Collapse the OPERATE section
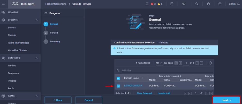This screenshot has height=104, width=242. 37,20
